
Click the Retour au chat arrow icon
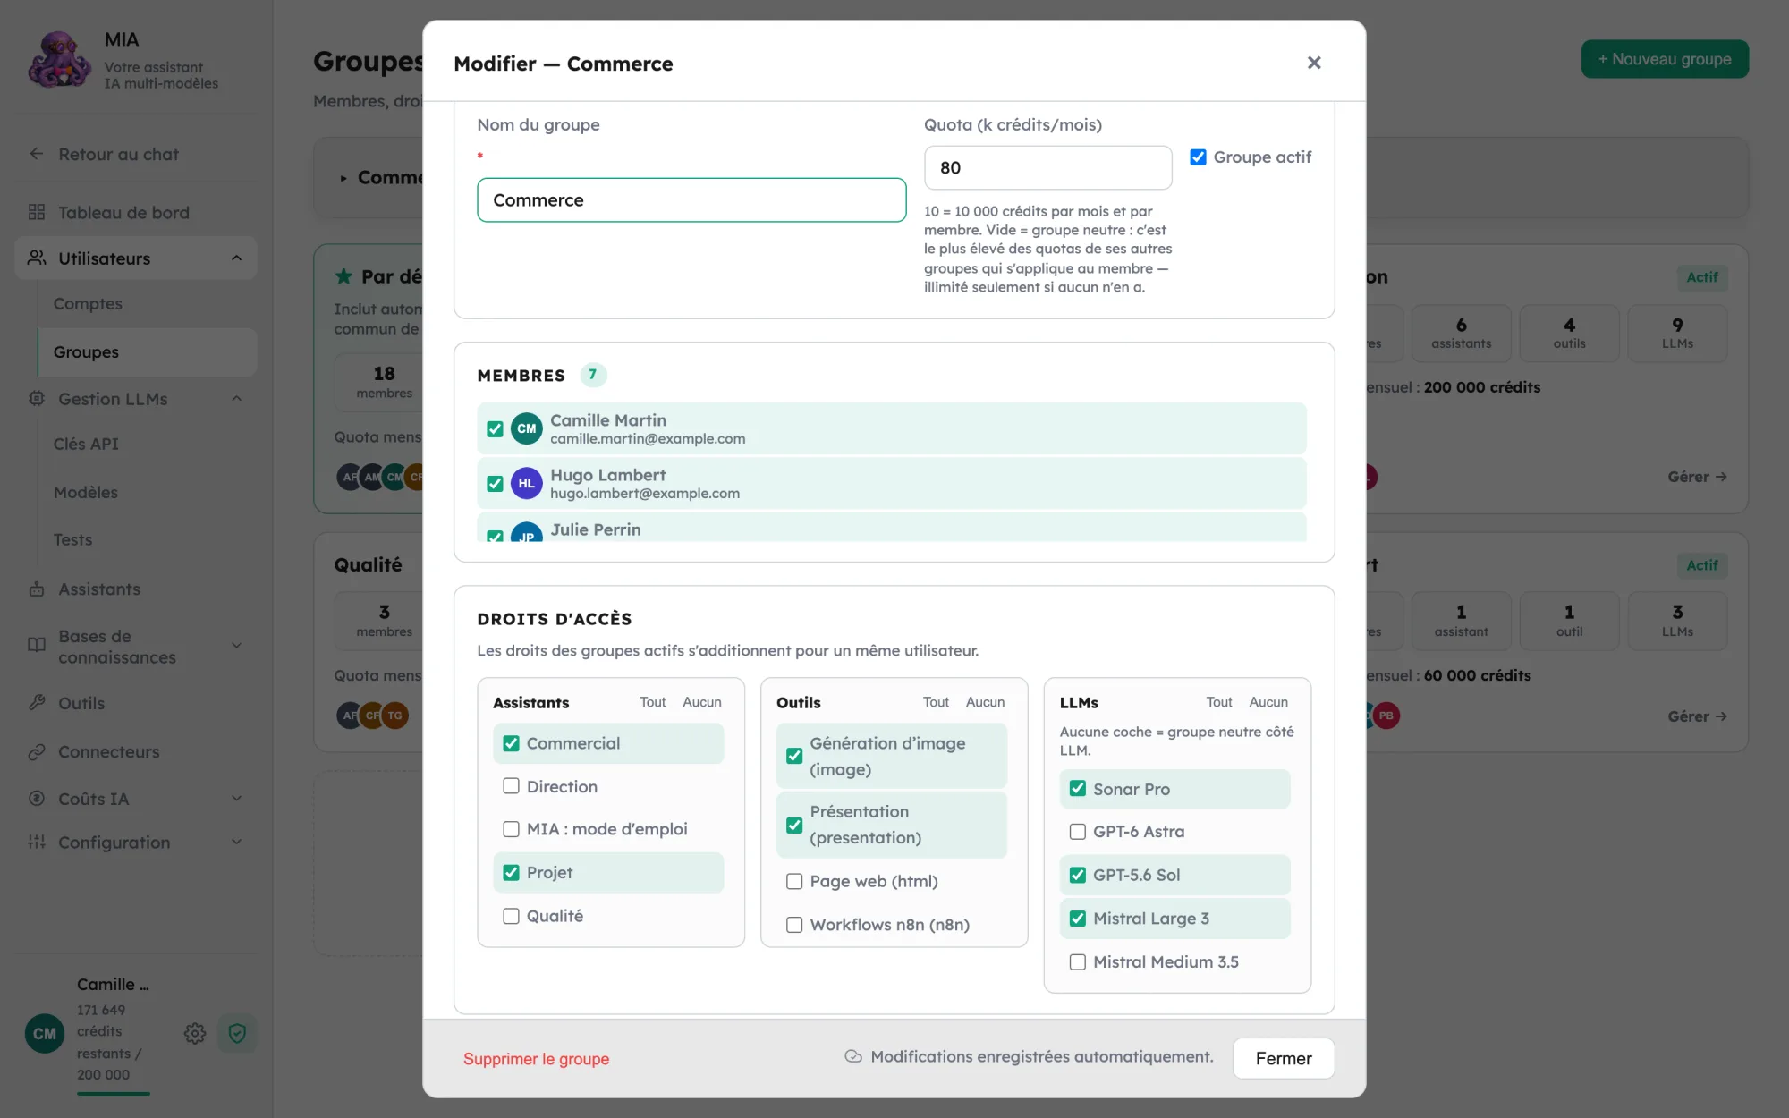[x=37, y=154]
